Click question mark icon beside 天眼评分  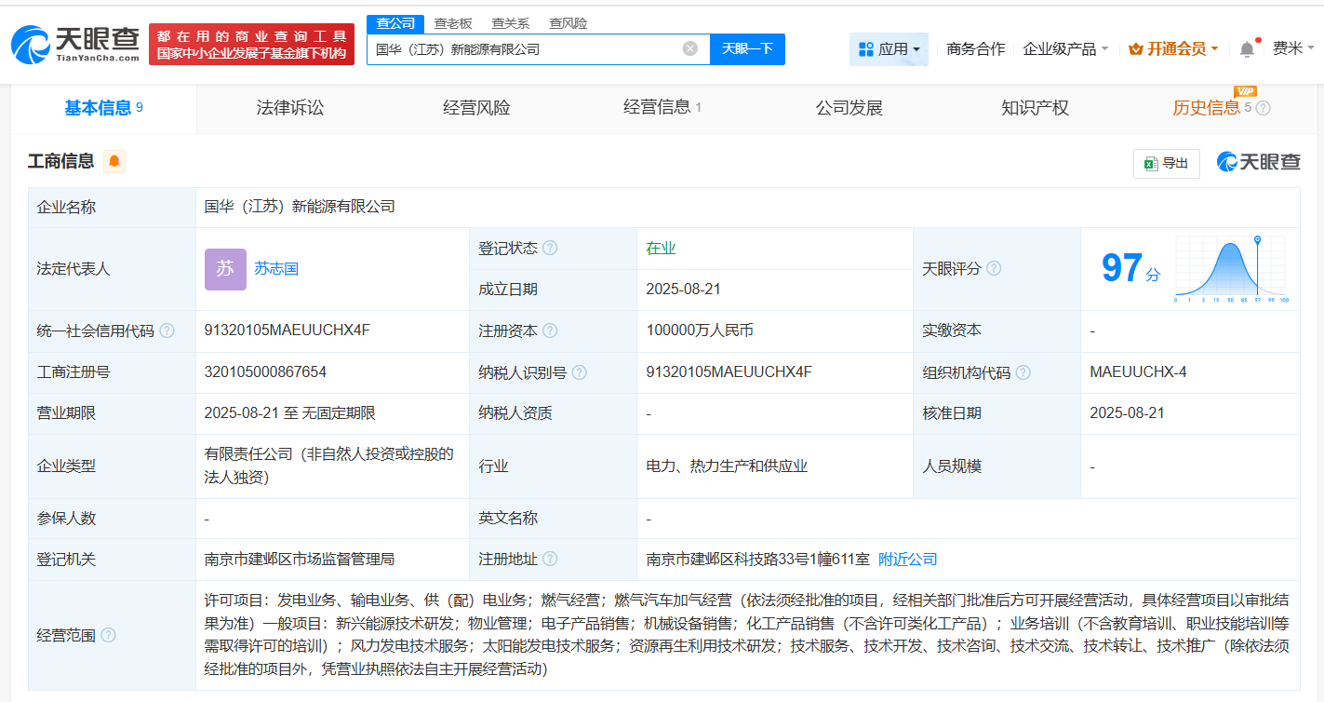[x=993, y=267]
